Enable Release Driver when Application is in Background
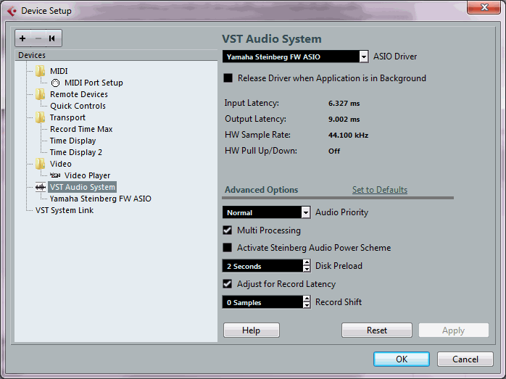Viewport: 506px width, 379px height. [228, 78]
